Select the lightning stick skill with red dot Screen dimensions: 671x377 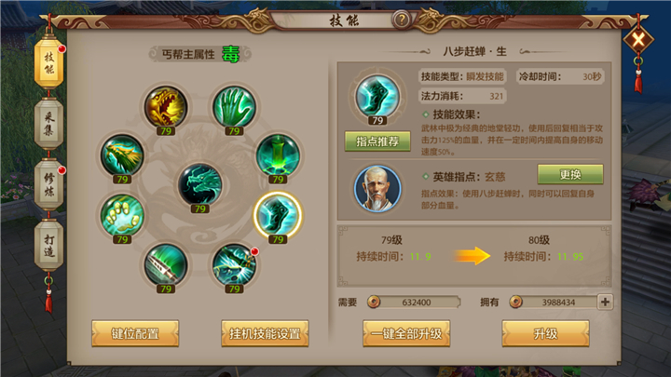tap(235, 264)
